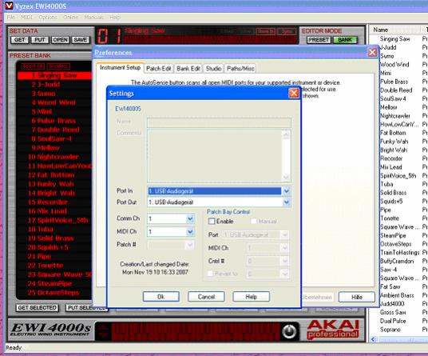Open the Port In dropdown
The image size is (428, 356).
pos(286,191)
